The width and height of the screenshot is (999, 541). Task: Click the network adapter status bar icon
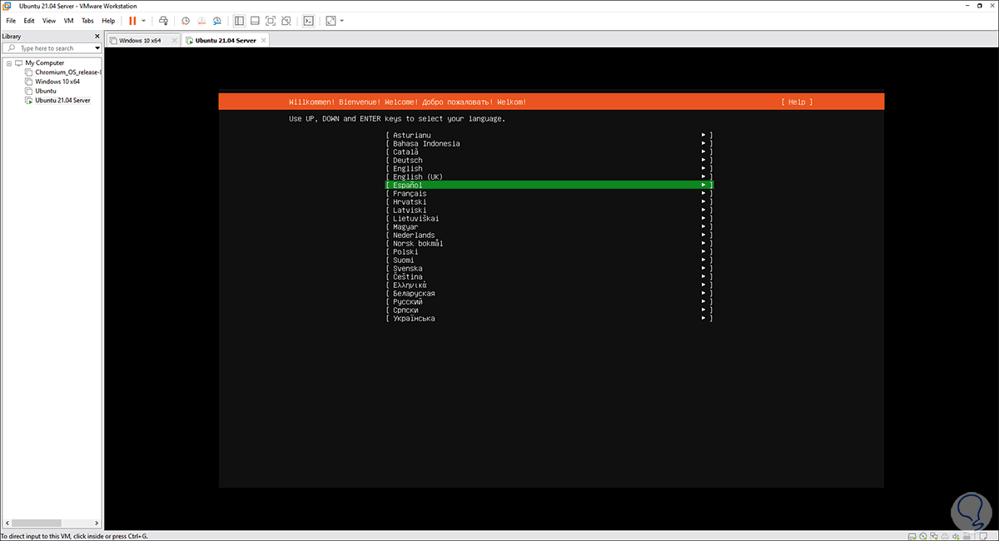(934, 536)
